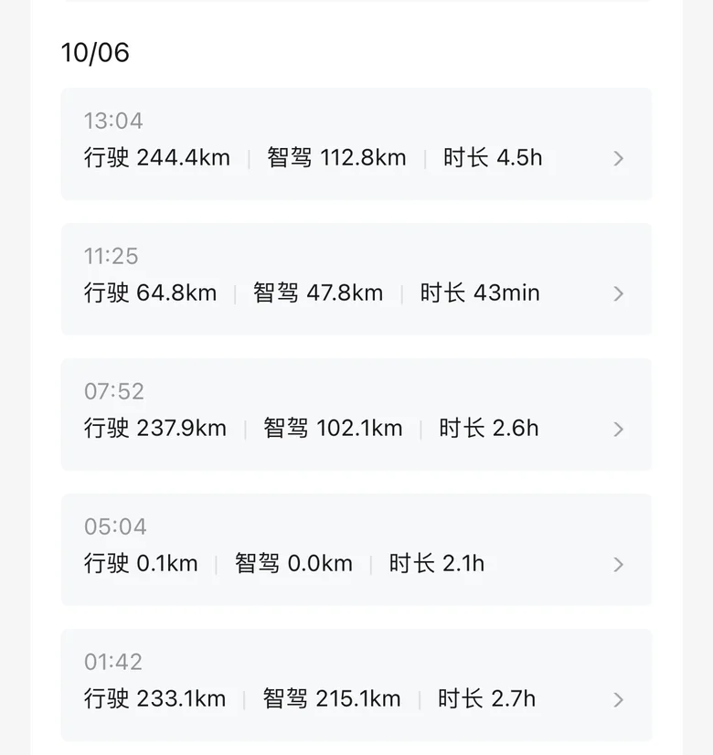Viewport: 713px width, 755px height.
Task: Tap the 时长 43min duration text
Action: (x=480, y=293)
